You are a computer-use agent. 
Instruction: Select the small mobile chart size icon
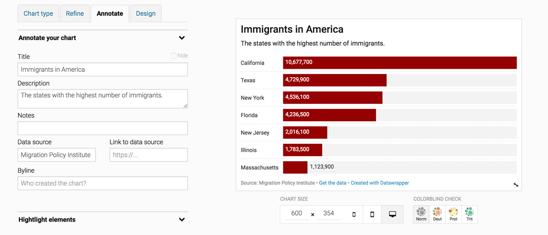click(x=354, y=214)
